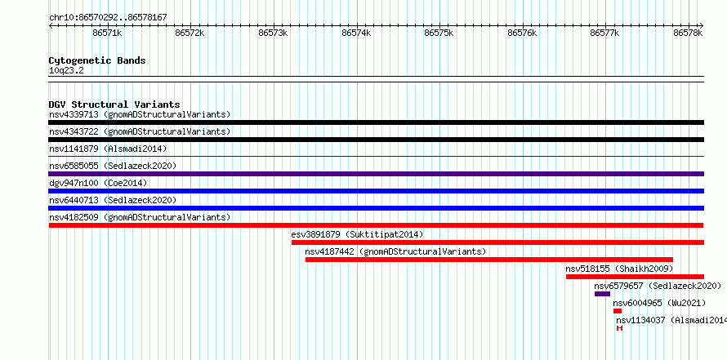
Task: Select the 10q23.2 band label
Action: tap(66, 71)
